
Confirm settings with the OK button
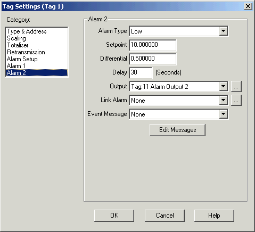pos(114,216)
